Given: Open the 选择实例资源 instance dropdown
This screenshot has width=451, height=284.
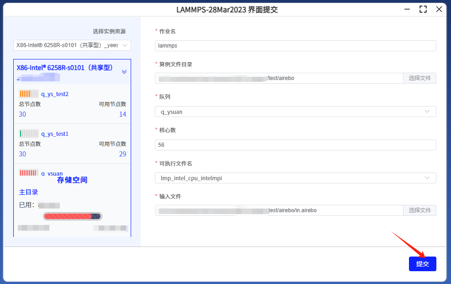Looking at the screenshot, I should coord(72,45).
